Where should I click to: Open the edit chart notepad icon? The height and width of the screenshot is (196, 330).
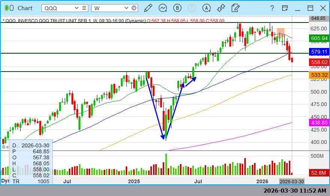coord(235,8)
